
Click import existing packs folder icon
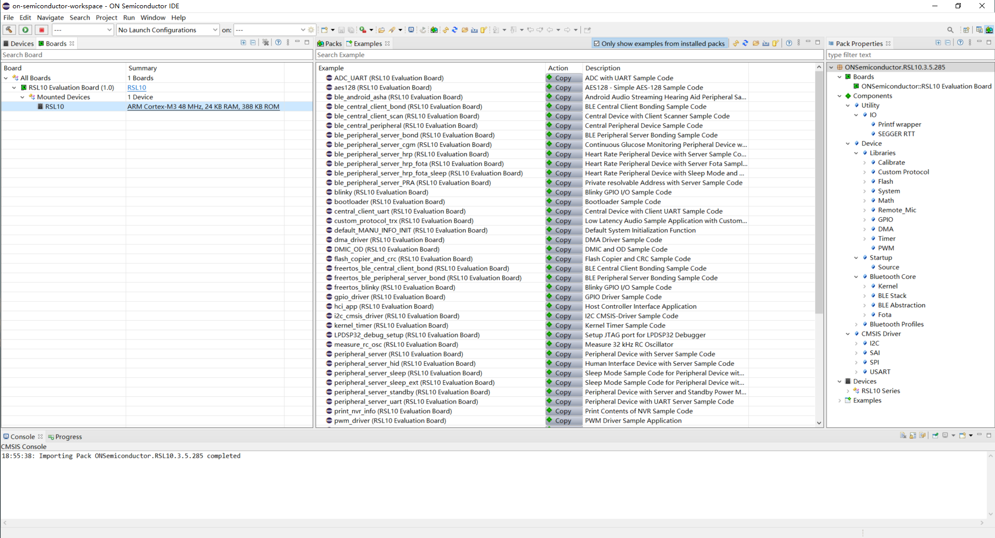coord(756,43)
